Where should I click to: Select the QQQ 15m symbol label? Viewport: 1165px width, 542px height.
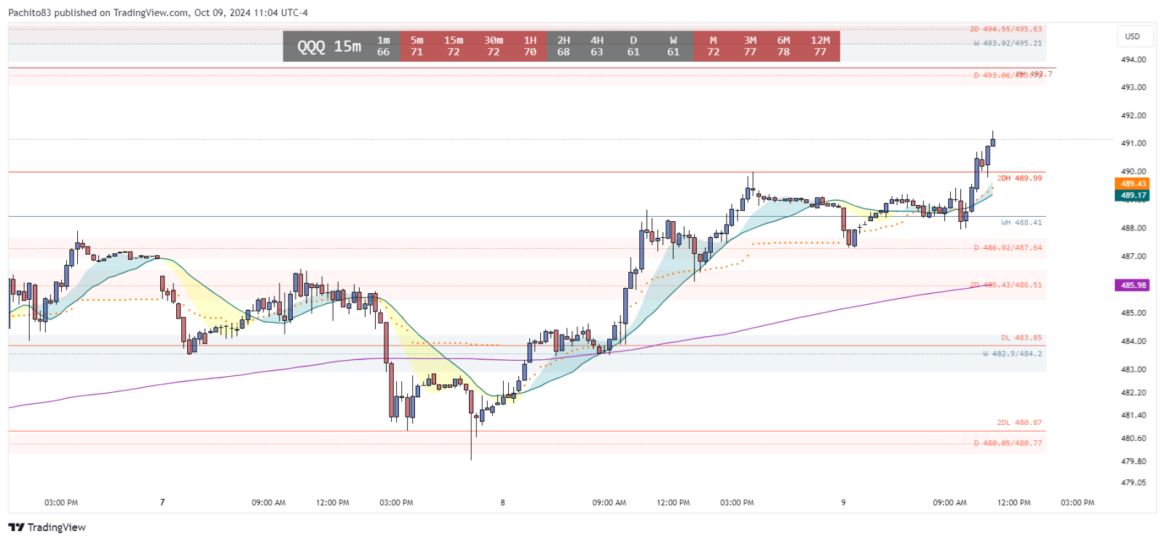329,47
